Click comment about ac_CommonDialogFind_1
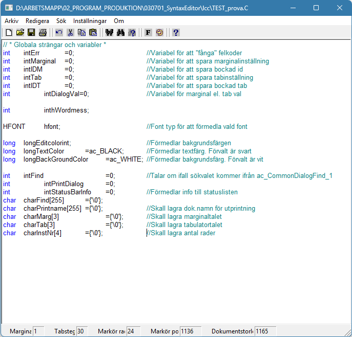The image size is (352, 337). click(239, 176)
